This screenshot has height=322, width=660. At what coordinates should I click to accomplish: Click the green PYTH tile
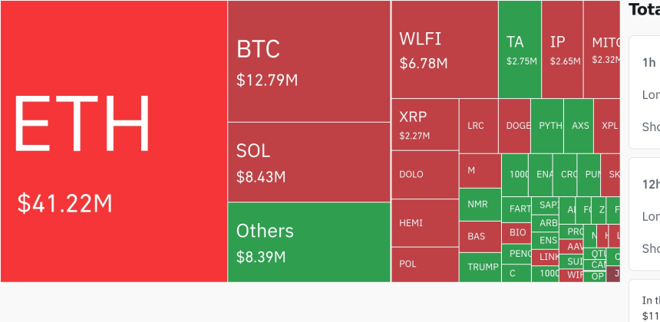pyautogui.click(x=547, y=126)
